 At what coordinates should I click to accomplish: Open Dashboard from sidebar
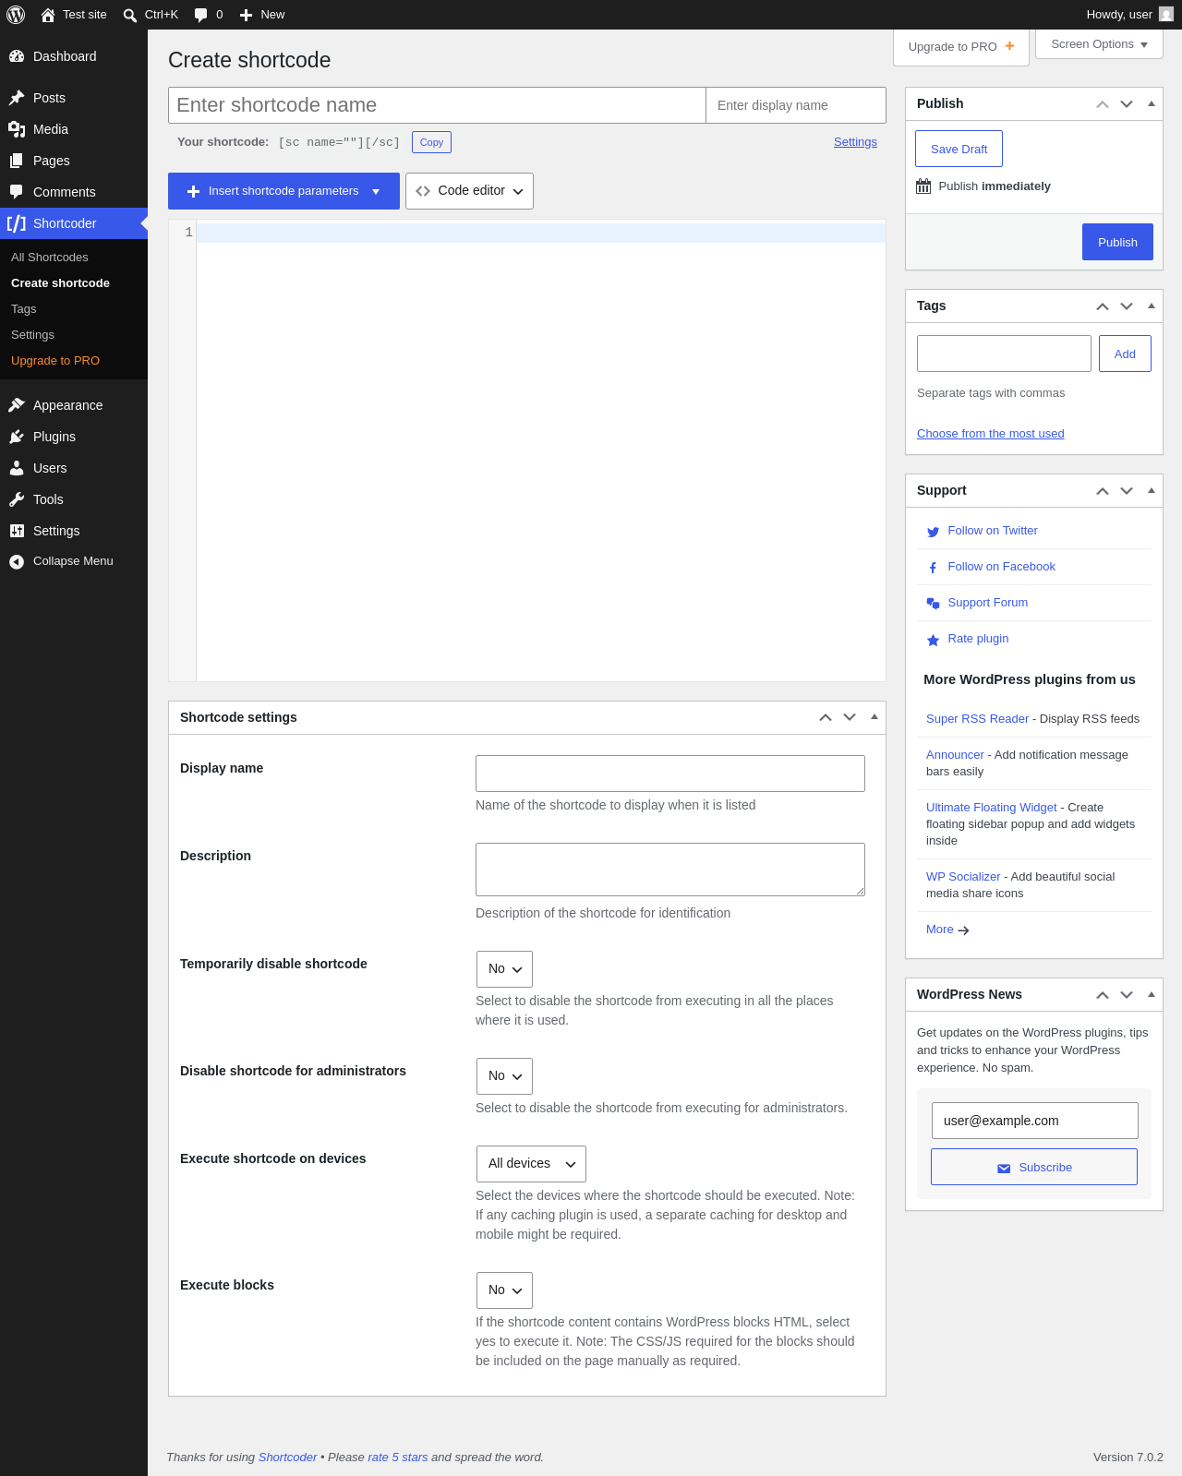click(x=74, y=56)
